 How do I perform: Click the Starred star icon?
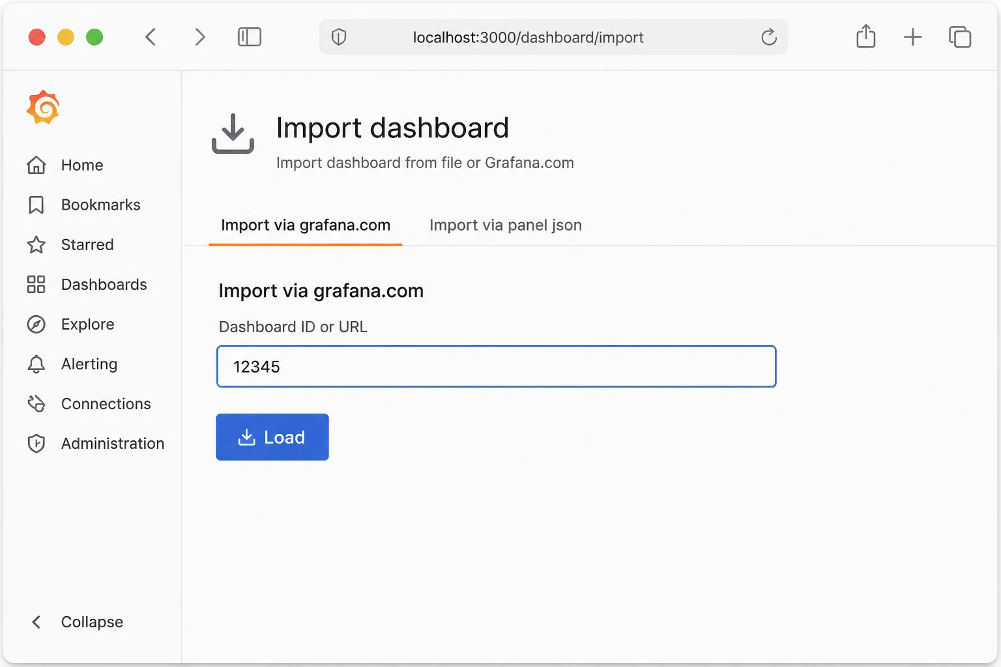(36, 245)
